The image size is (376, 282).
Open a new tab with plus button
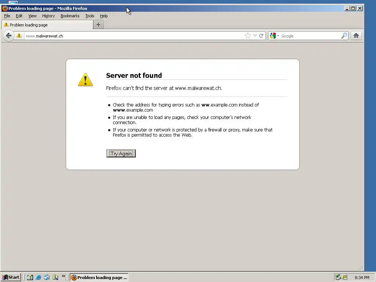point(98,25)
